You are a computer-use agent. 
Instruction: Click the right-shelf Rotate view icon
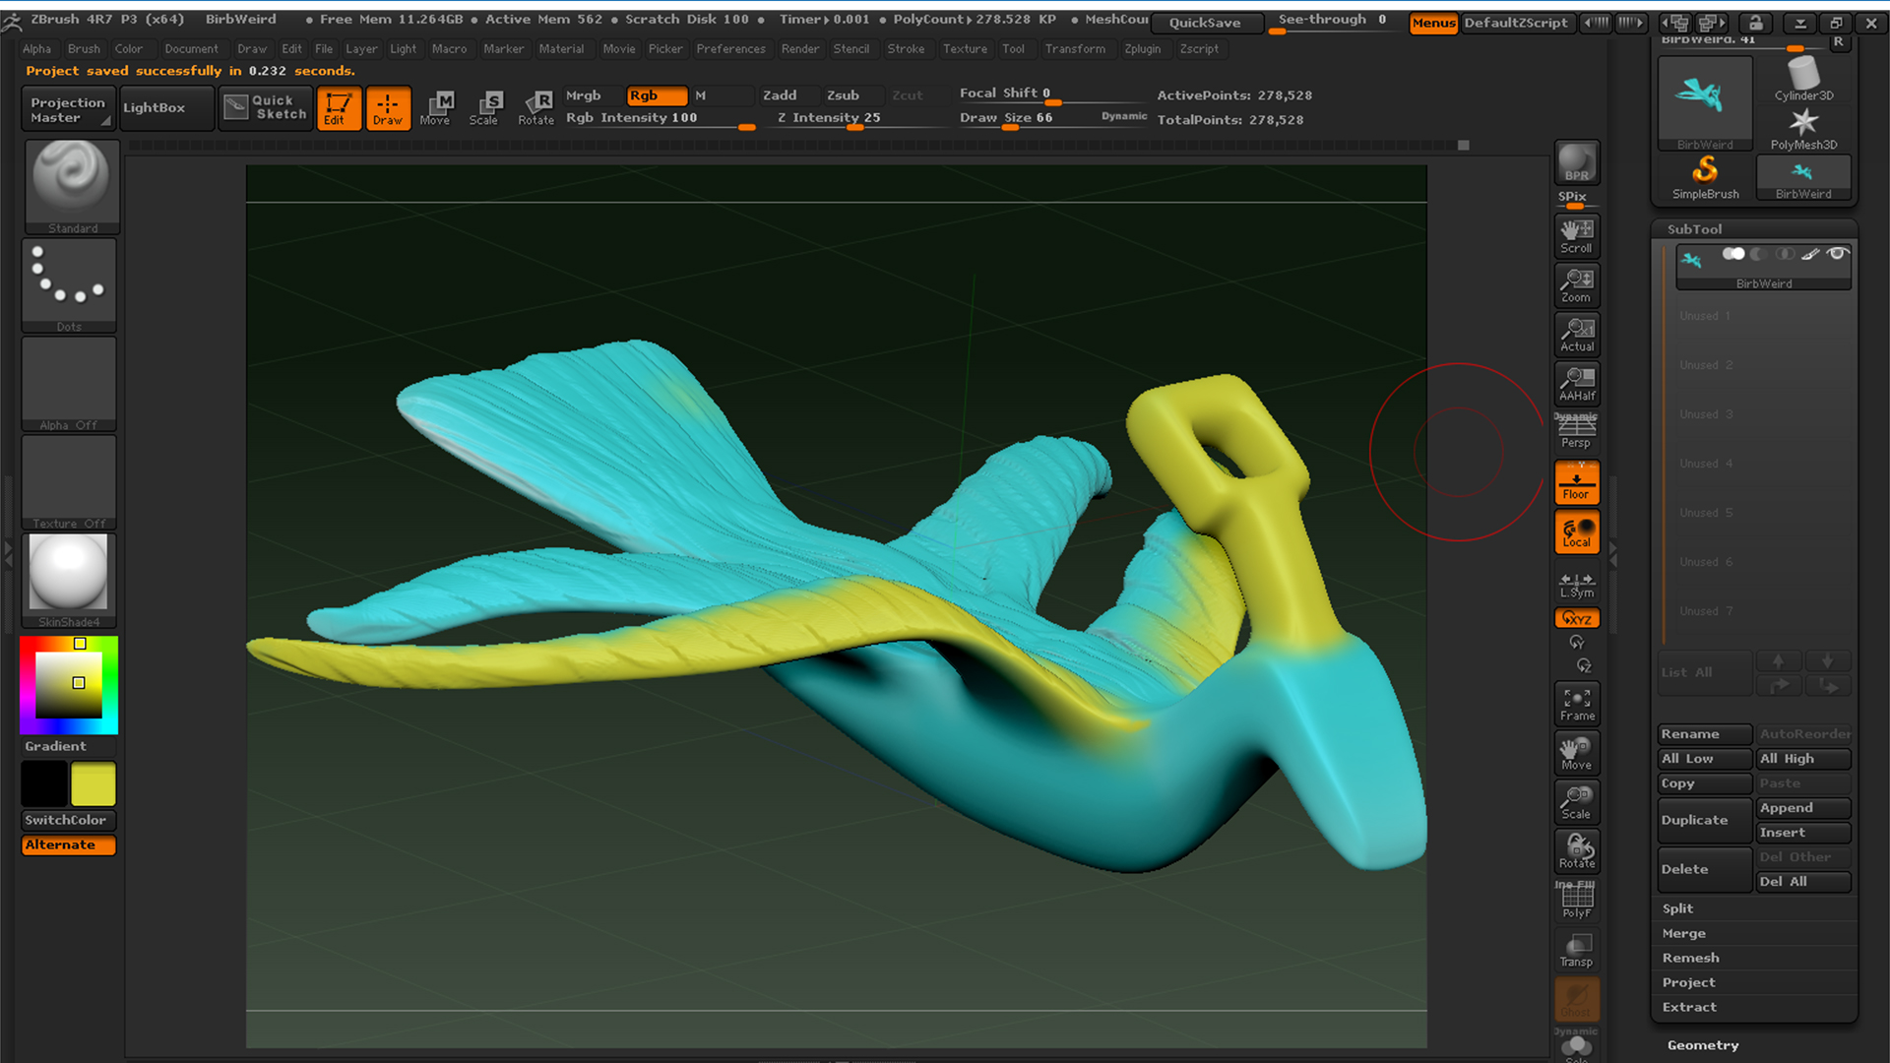1577,851
